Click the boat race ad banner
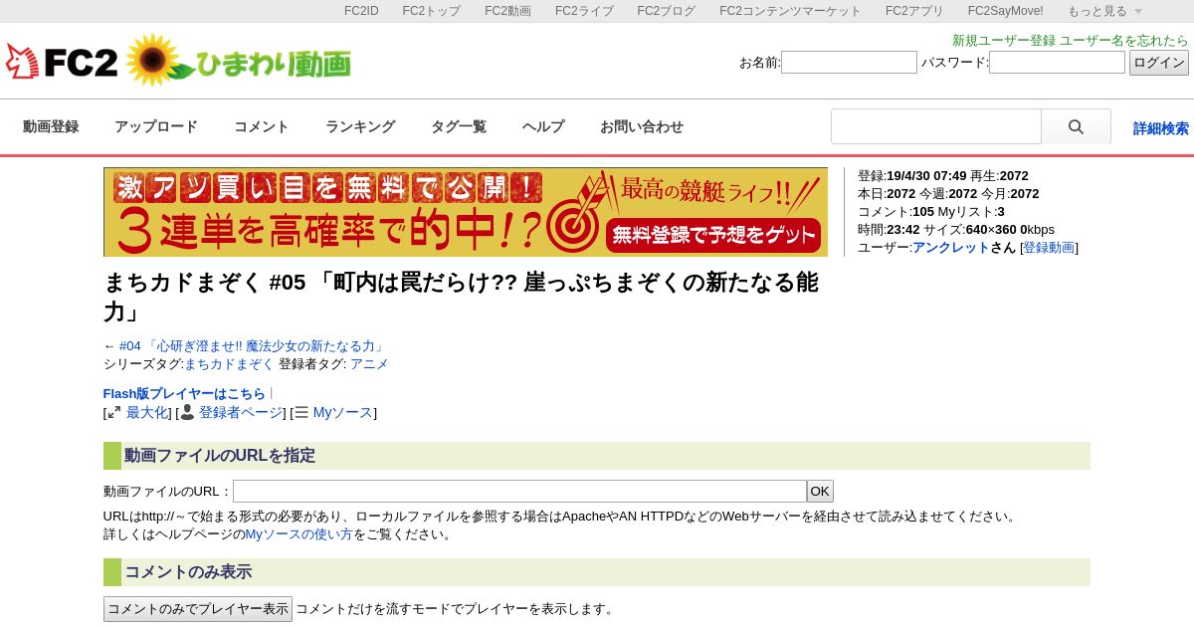 click(466, 212)
